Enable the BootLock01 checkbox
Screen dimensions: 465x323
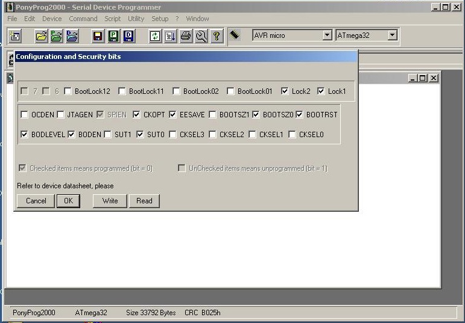230,91
